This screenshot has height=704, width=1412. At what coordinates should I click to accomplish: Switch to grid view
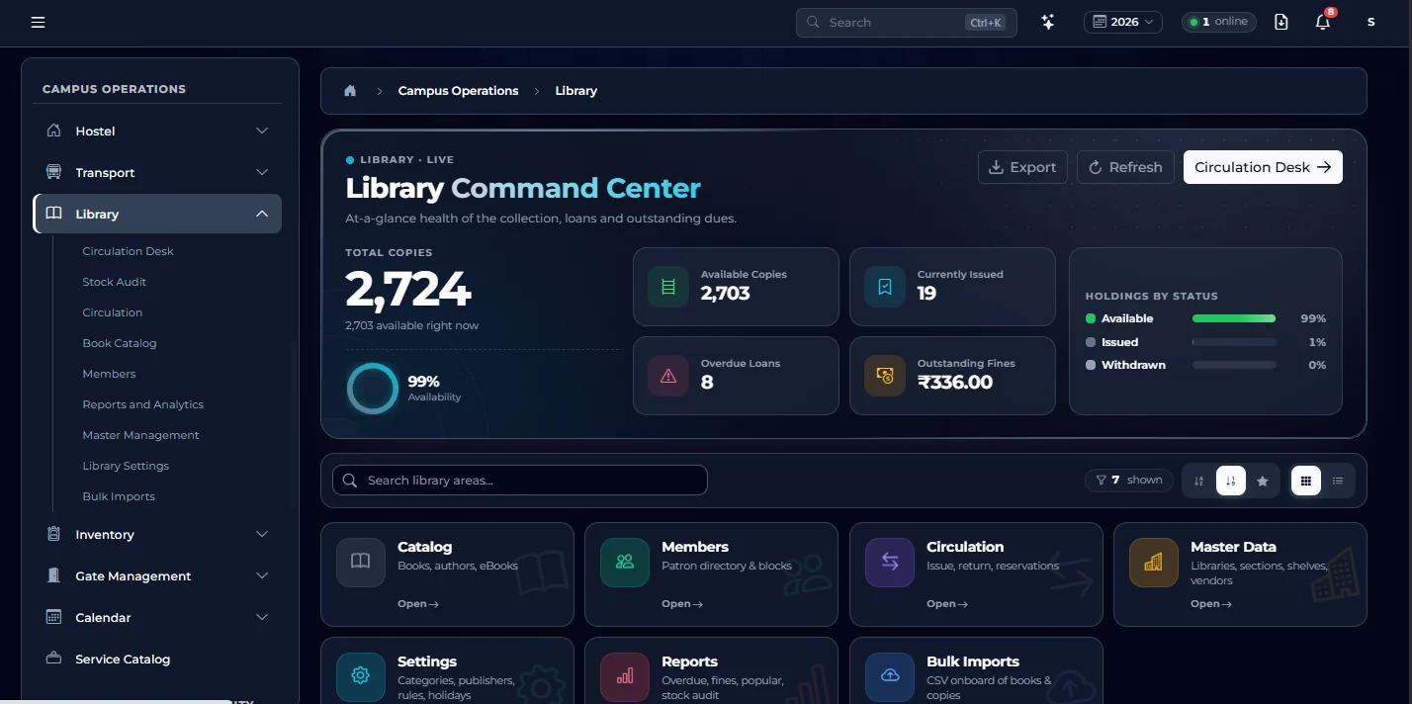[1306, 481]
